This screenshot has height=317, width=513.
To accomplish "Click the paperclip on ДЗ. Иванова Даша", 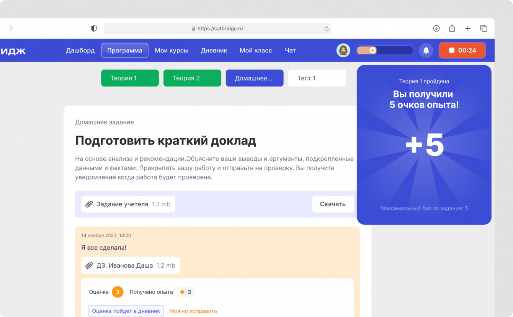I will pyautogui.click(x=89, y=265).
